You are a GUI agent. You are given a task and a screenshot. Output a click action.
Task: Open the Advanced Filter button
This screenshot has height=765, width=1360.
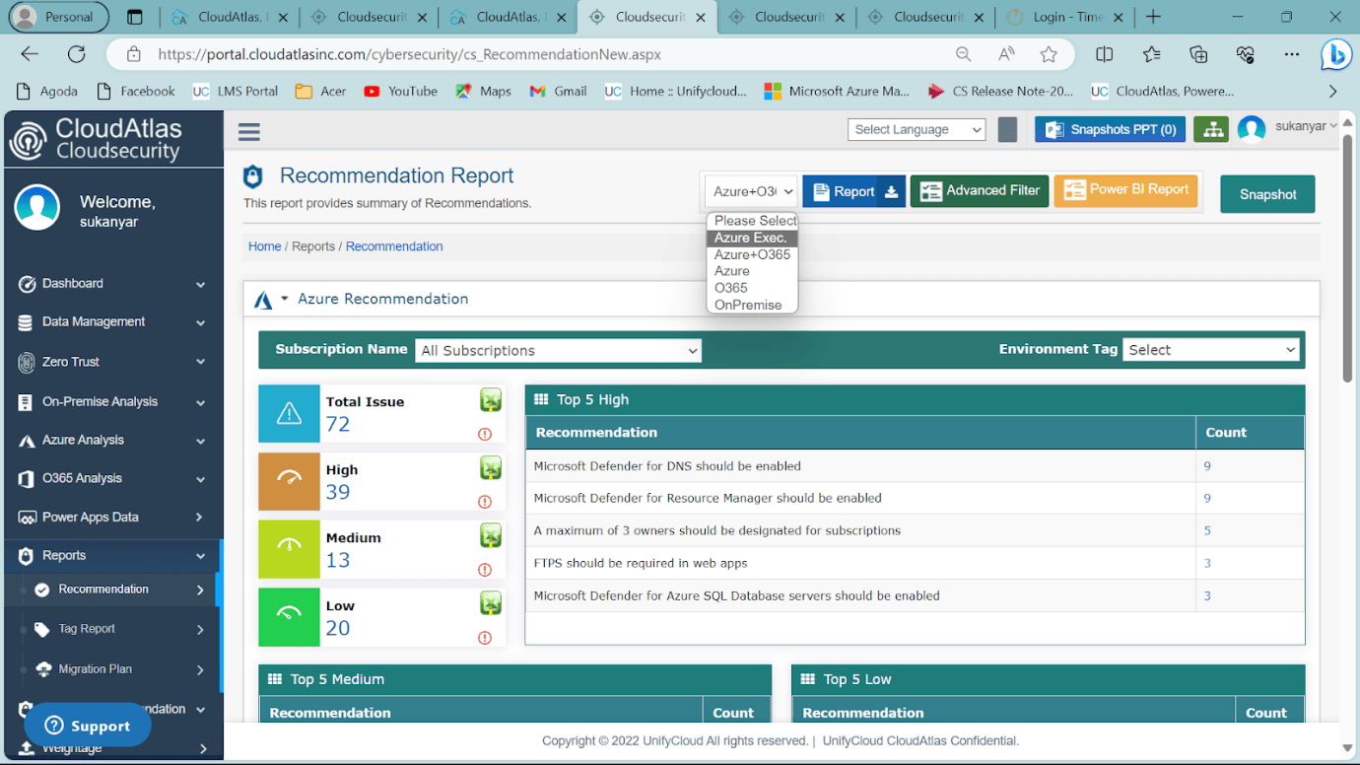click(x=980, y=191)
